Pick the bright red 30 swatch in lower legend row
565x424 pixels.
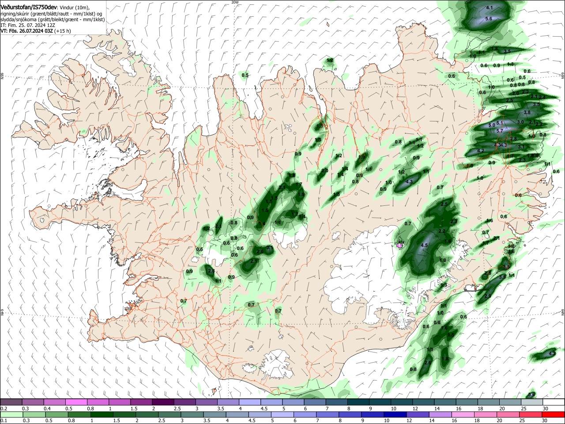coord(553,415)
